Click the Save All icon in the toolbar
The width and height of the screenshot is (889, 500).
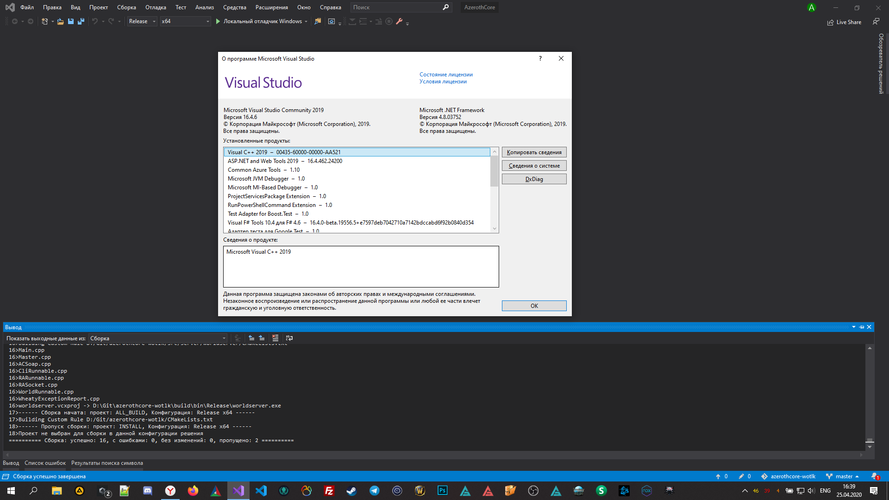click(x=81, y=21)
